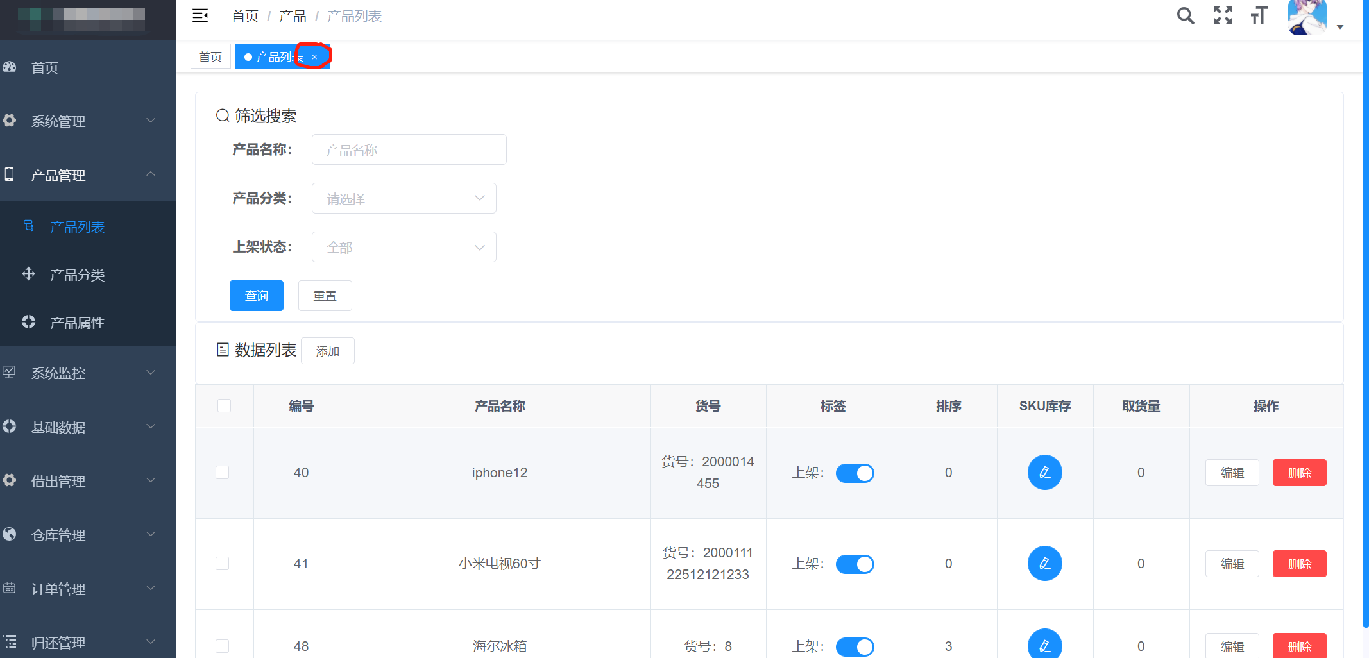Image resolution: width=1369 pixels, height=658 pixels.
Task: Expand the 订单管理 menu
Action: click(88, 588)
